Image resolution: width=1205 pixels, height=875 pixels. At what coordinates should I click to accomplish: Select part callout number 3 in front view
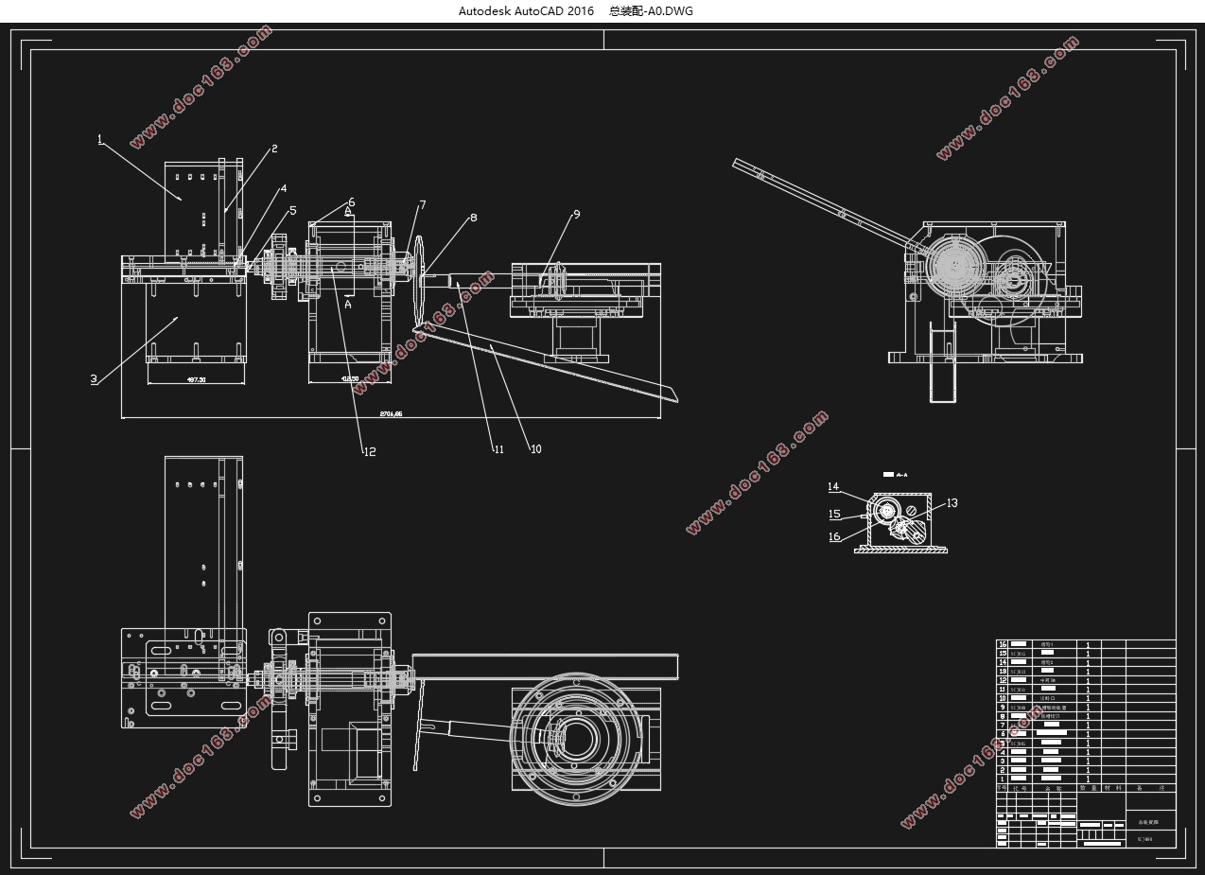coord(94,378)
